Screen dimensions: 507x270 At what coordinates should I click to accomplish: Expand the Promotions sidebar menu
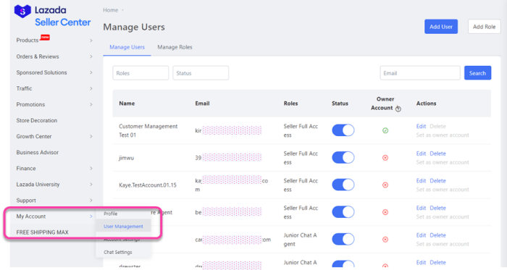[x=54, y=104]
